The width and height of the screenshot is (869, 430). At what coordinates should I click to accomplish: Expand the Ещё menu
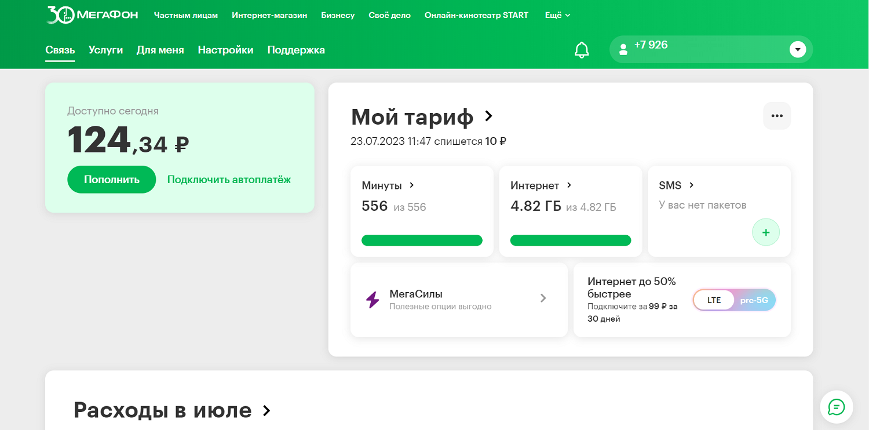click(557, 15)
